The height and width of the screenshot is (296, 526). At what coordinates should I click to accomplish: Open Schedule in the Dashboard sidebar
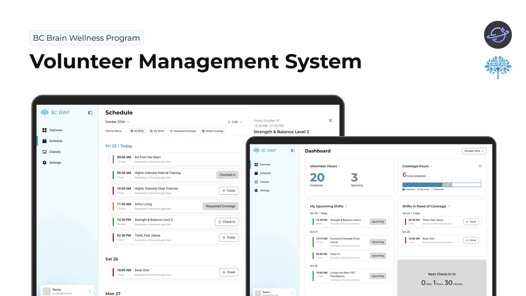pyautogui.click(x=265, y=173)
